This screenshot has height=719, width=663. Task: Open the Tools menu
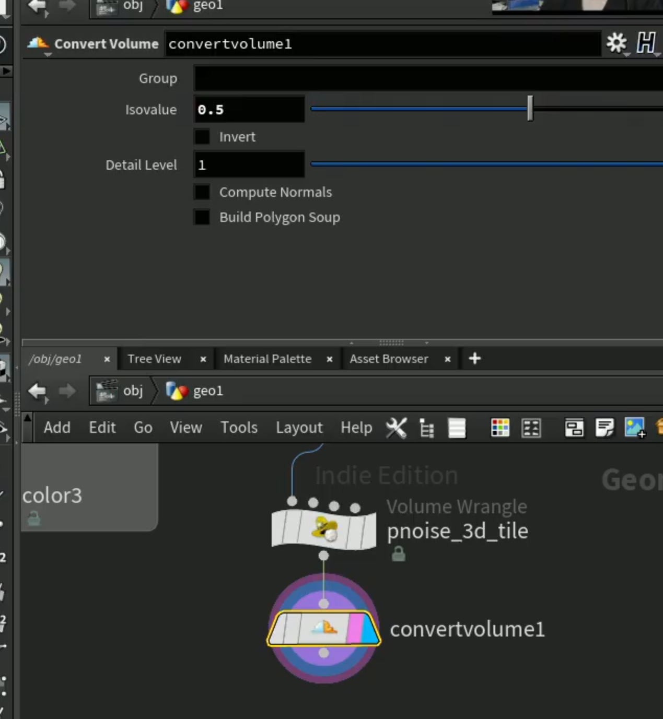point(239,428)
